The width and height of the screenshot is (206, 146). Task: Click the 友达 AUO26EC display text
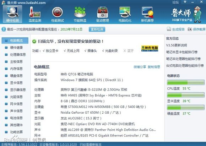(x=81, y=118)
